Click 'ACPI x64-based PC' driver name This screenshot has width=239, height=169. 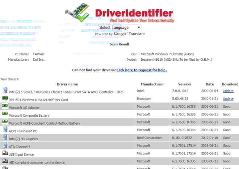(x=23, y=131)
